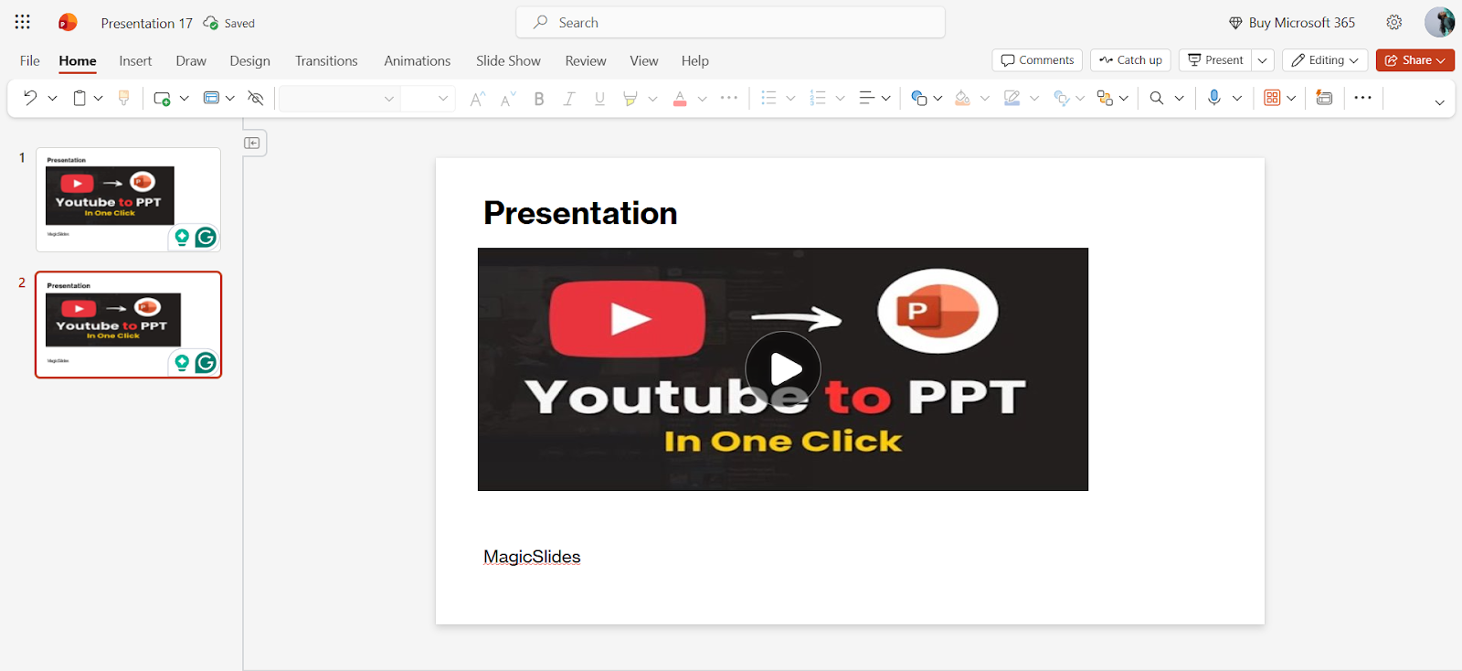Screen dimensions: 1462x671
Task: Click the shape outline pen icon
Action: pyautogui.click(x=1012, y=98)
